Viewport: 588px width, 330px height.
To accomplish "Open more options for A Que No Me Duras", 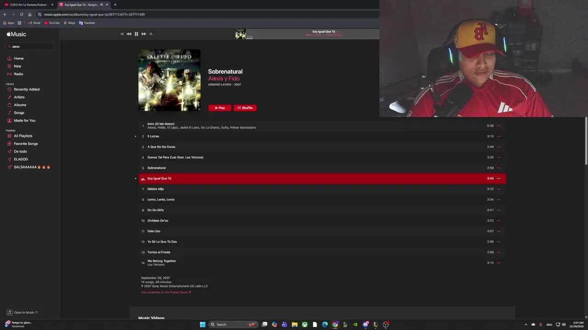I will pyautogui.click(x=498, y=147).
